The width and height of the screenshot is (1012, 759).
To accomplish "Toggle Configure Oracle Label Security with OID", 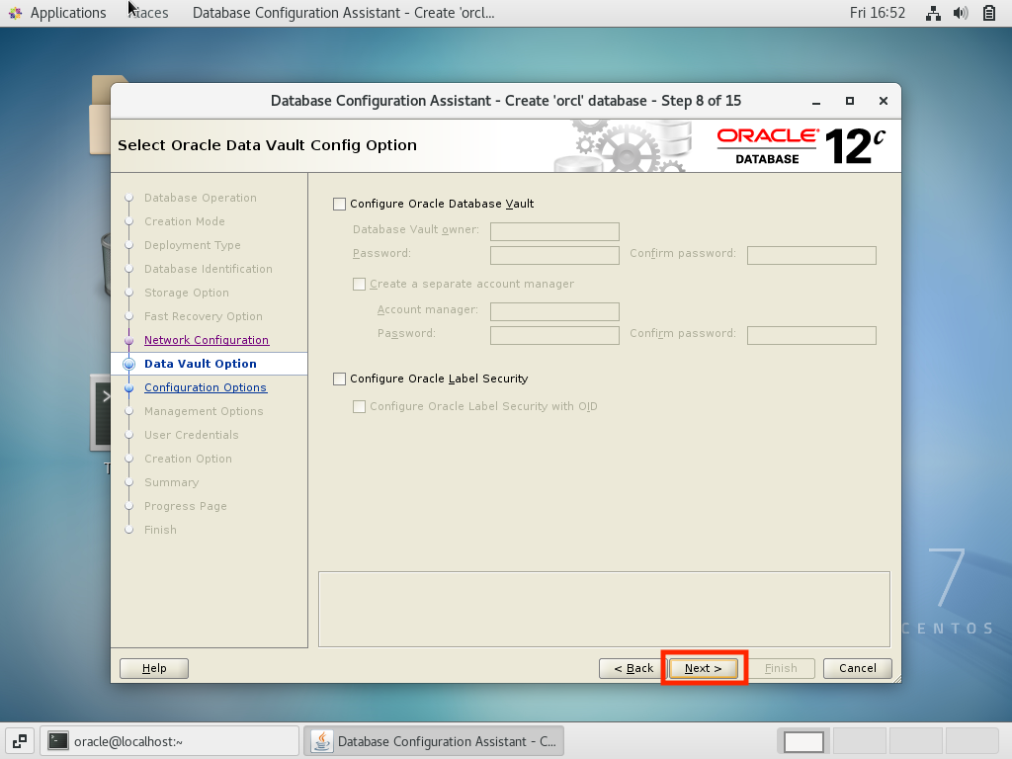I will [360, 406].
